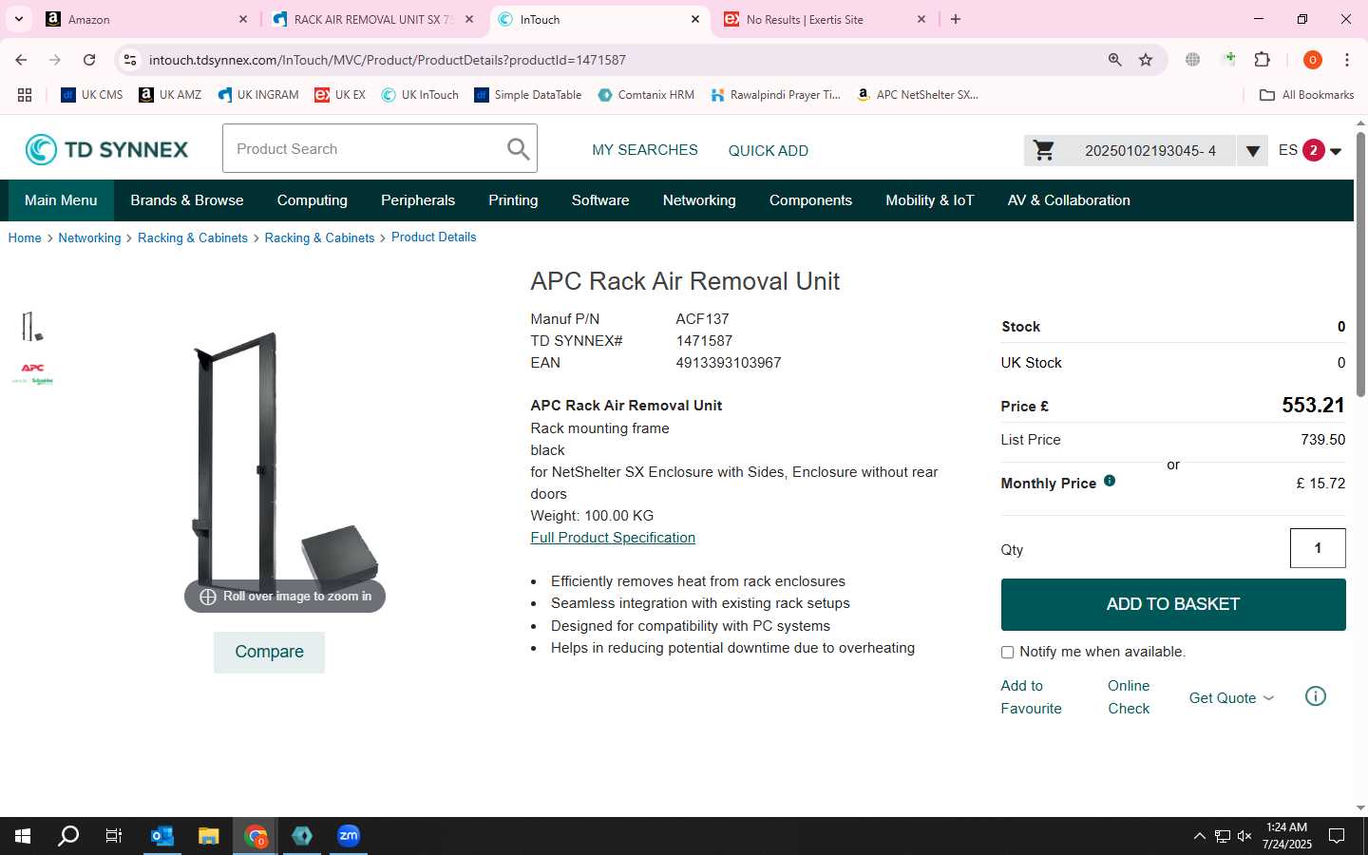This screenshot has width=1368, height=855.
Task: Close the InTouch browser tab
Action: point(695,19)
